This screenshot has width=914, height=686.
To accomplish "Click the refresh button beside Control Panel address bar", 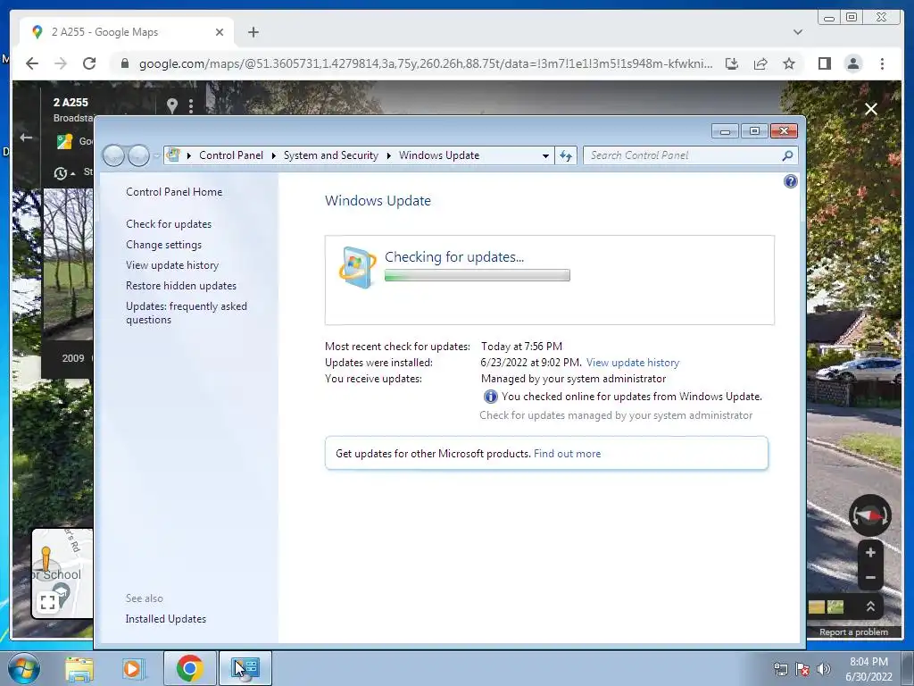I will click(565, 155).
